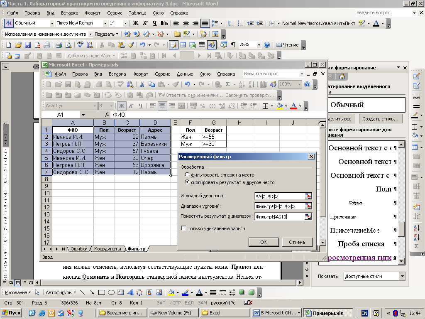Open Excel Данные menu
This screenshot has height=319, width=425.
tap(185, 74)
